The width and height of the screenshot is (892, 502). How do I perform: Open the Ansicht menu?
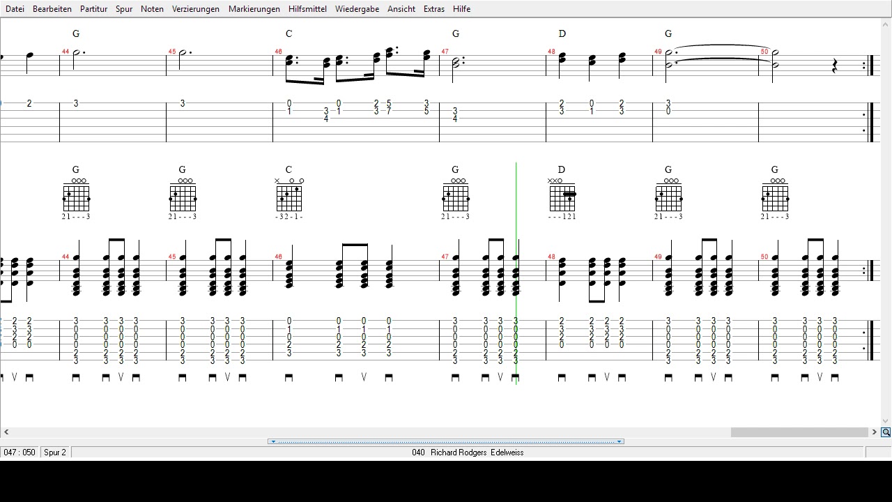tap(401, 9)
